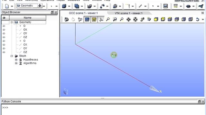Toggle visibility of the last OZ row
206x115 pixels.
(4, 52)
